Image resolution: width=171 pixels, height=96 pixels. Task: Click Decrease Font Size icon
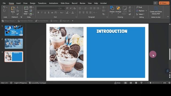(x=71, y=8)
